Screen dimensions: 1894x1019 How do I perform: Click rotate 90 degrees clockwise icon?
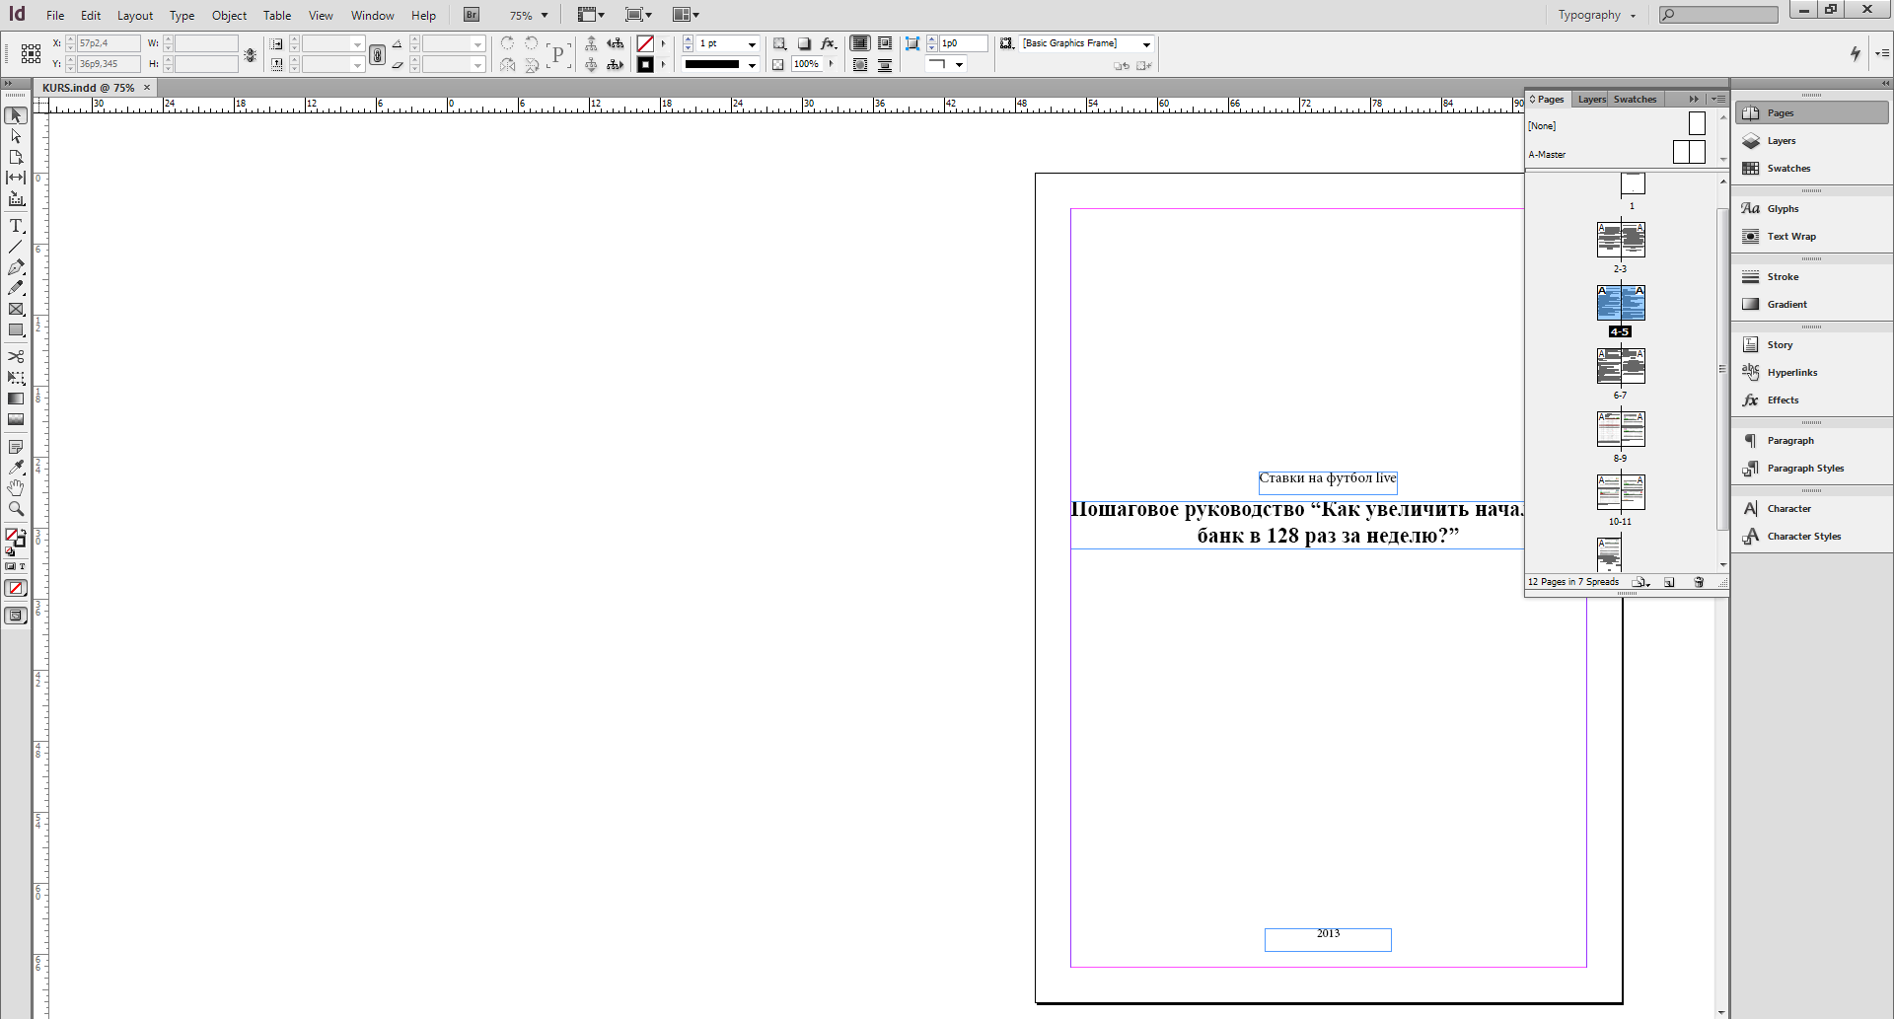[507, 43]
